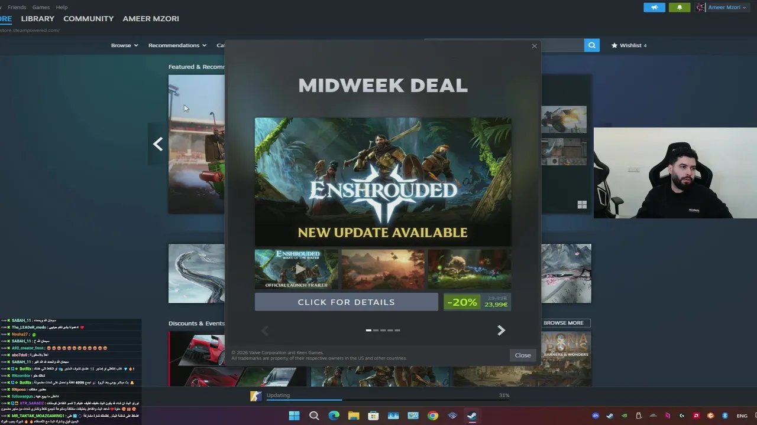
Task: Open the AMEER MZORI profile tab
Action: point(151,19)
